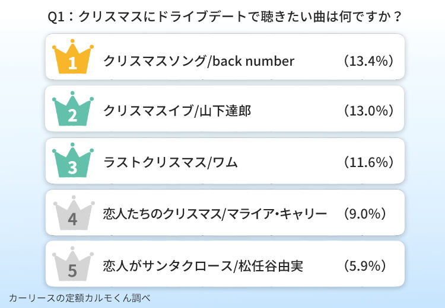Select 恋人がサンタクロース/松任谷由実 title
The height and width of the screenshot is (308, 445).
pos(203,266)
